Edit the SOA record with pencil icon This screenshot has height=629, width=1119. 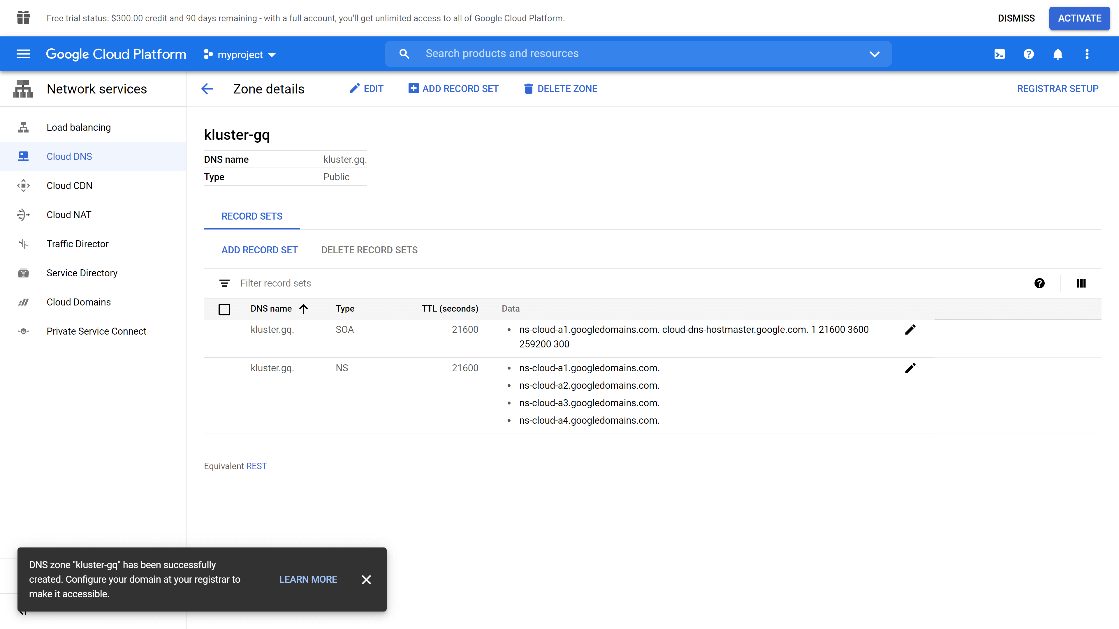point(910,330)
